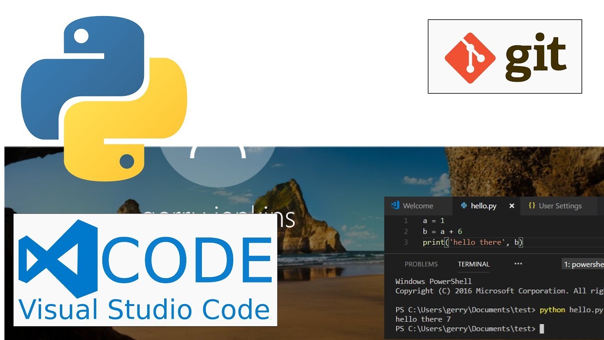Screen dimensions: 604x340
Task: Switch to the Welcome tab
Action: (x=418, y=206)
